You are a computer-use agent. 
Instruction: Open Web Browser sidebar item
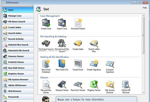pyautogui.click(x=18, y=91)
